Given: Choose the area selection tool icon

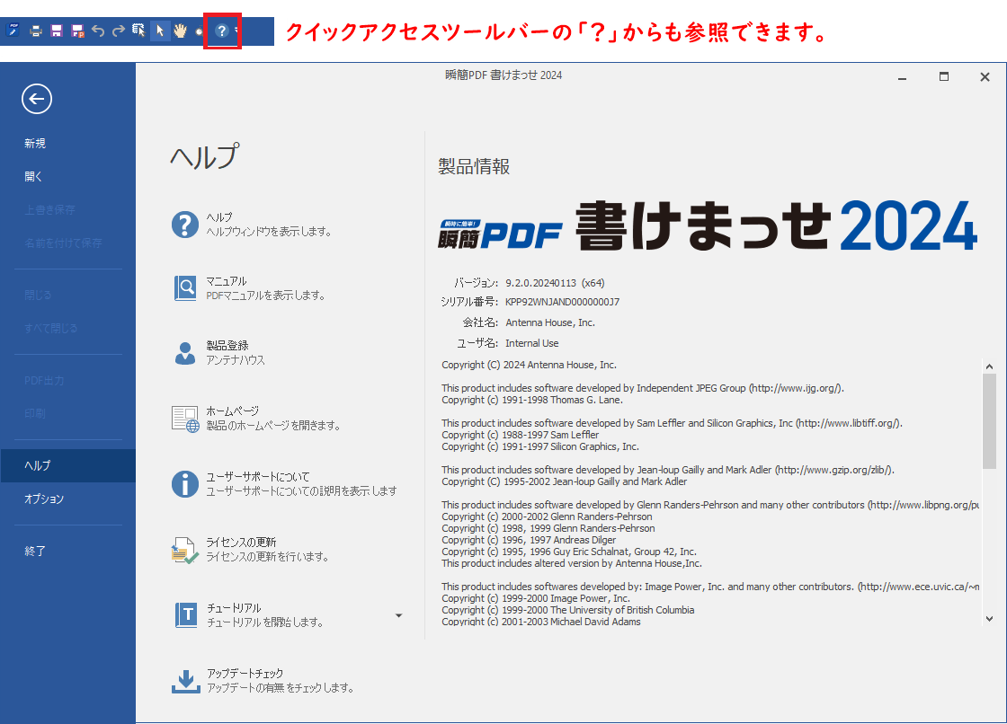Looking at the screenshot, I should pos(138,31).
